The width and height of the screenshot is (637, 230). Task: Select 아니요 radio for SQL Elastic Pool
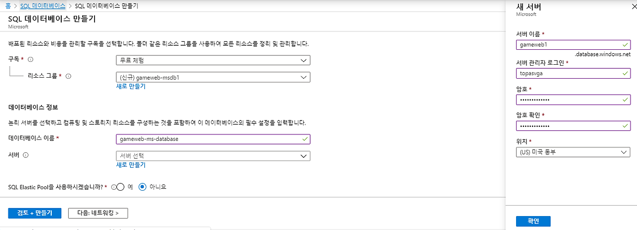(x=142, y=187)
